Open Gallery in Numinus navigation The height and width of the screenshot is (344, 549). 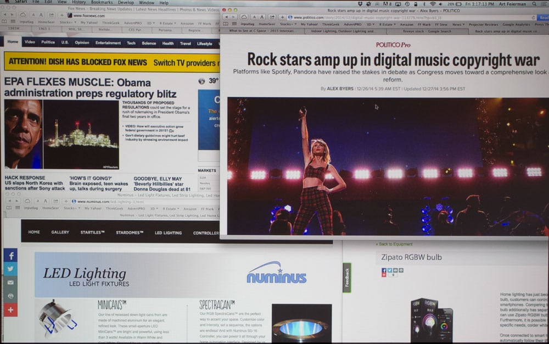pos(60,232)
